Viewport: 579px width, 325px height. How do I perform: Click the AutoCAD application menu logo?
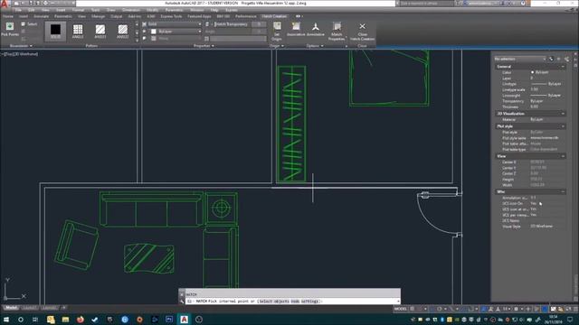pos(5,4)
